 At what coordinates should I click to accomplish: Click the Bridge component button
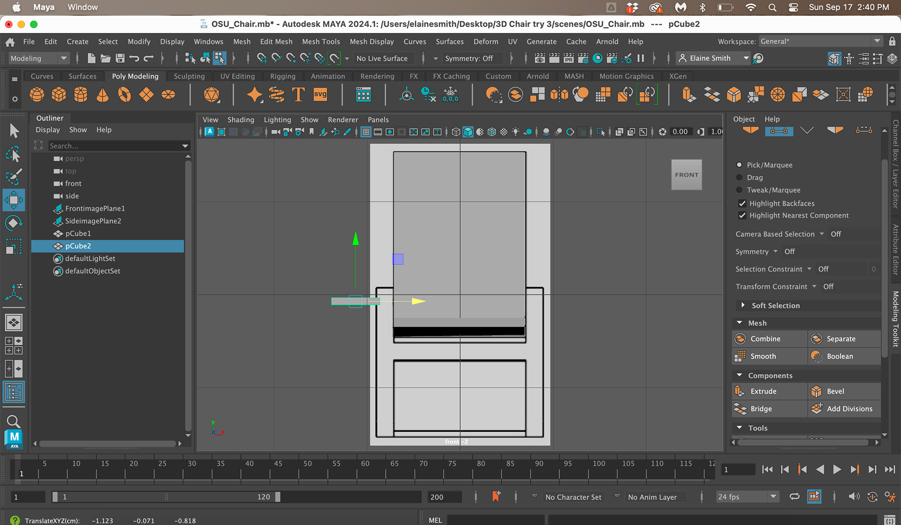pyautogui.click(x=769, y=409)
